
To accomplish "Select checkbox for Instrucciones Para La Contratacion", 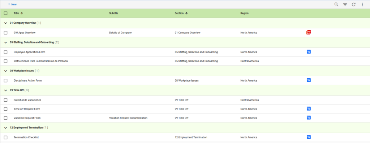I will click(x=6, y=61).
